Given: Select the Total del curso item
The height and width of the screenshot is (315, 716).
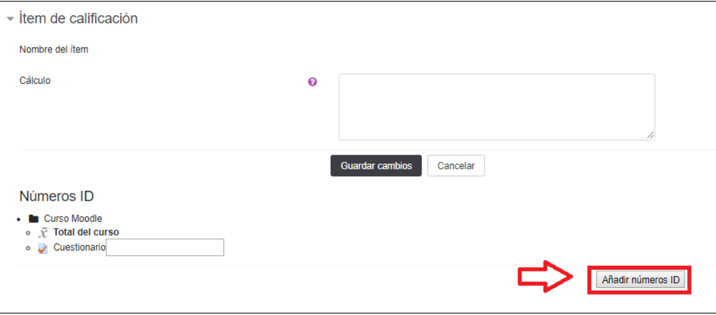Looking at the screenshot, I should [x=86, y=233].
